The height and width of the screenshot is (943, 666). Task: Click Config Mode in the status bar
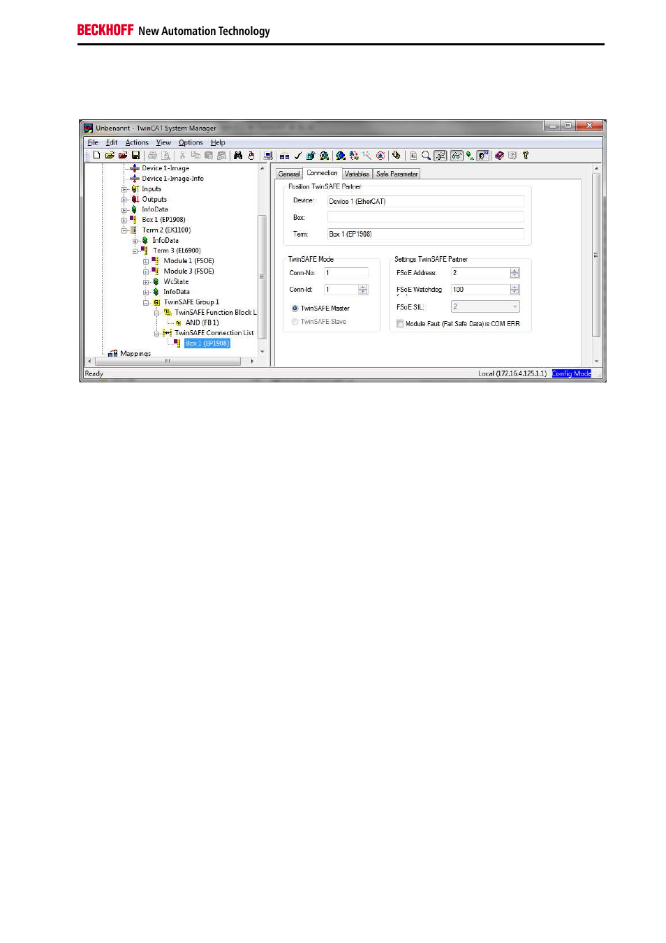[572, 374]
